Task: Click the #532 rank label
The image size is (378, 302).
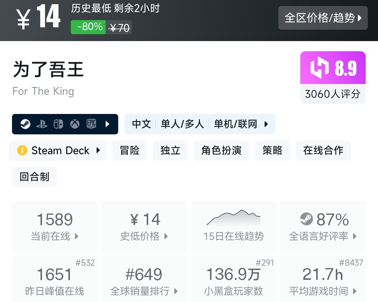Action: (x=85, y=263)
